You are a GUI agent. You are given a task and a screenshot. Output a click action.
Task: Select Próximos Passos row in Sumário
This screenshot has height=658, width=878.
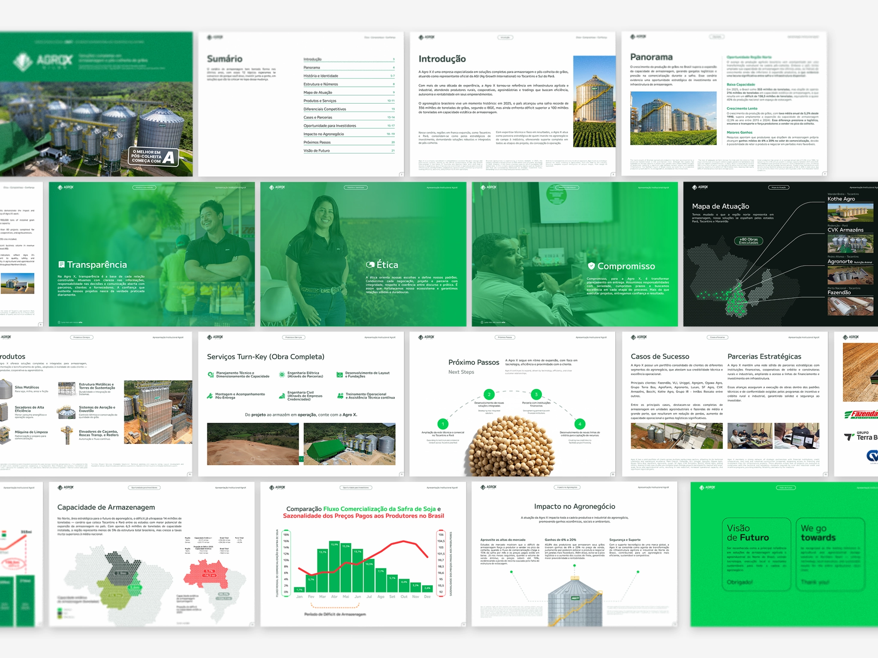tap(349, 142)
